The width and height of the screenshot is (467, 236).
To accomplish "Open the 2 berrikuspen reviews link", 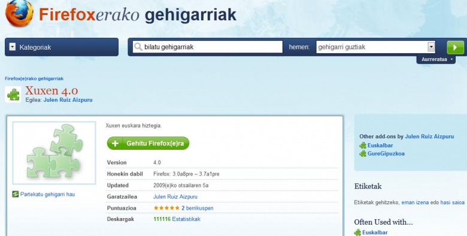I will click(197, 208).
